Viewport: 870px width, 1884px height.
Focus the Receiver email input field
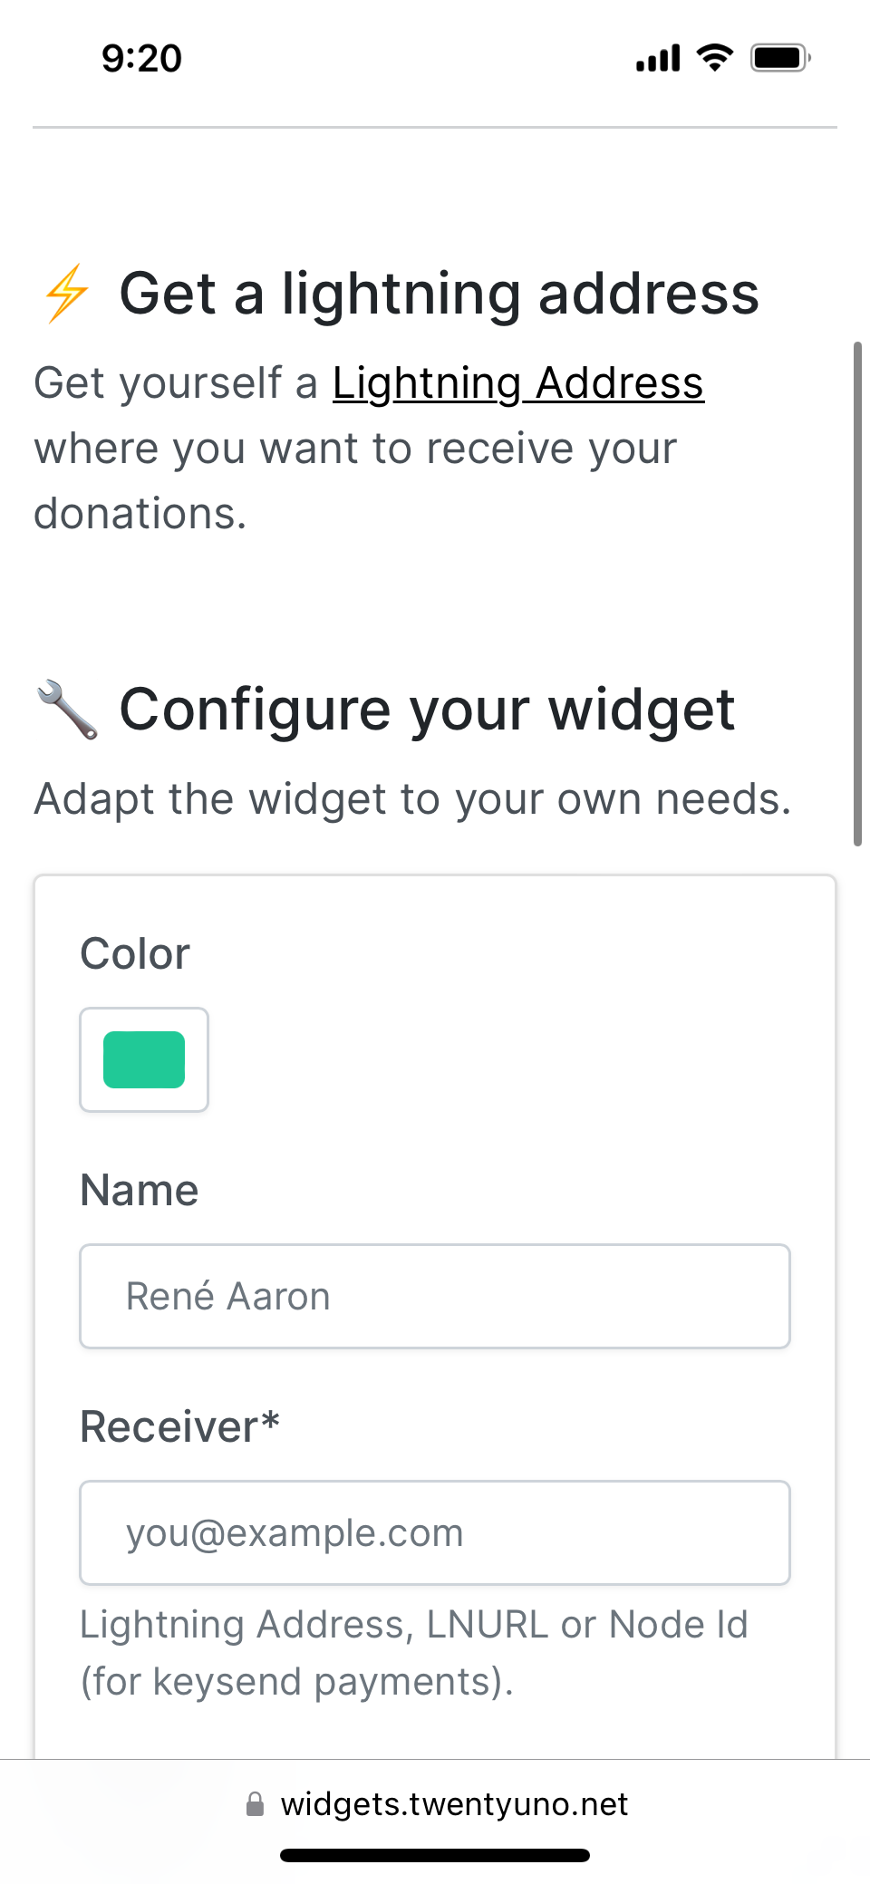click(435, 1532)
